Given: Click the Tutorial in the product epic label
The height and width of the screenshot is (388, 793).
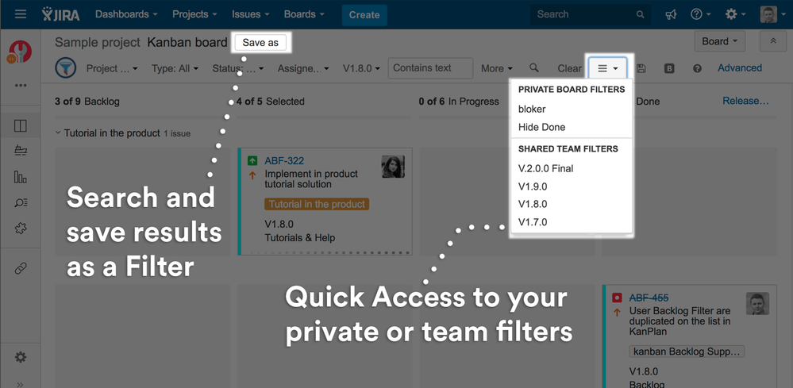Looking at the screenshot, I should point(317,204).
